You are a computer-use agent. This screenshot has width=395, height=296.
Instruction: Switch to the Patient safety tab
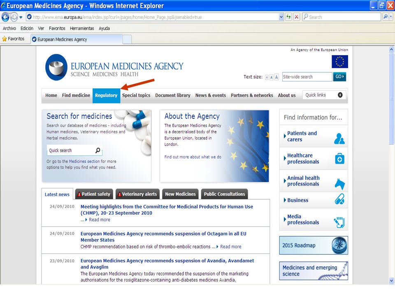point(94,194)
